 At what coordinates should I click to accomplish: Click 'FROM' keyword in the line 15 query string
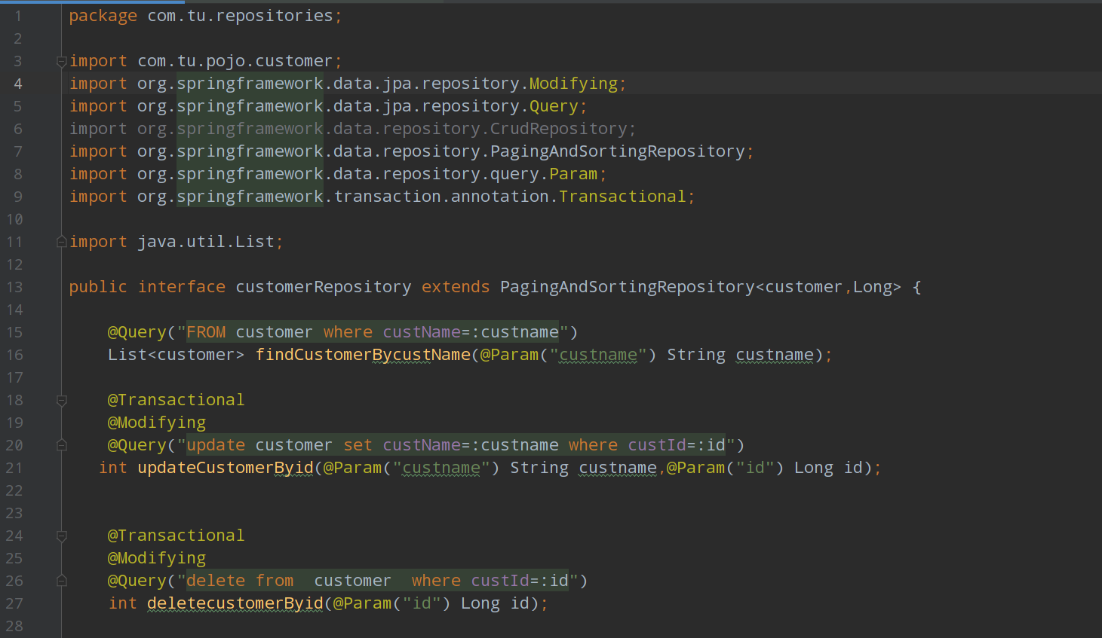pyautogui.click(x=206, y=332)
